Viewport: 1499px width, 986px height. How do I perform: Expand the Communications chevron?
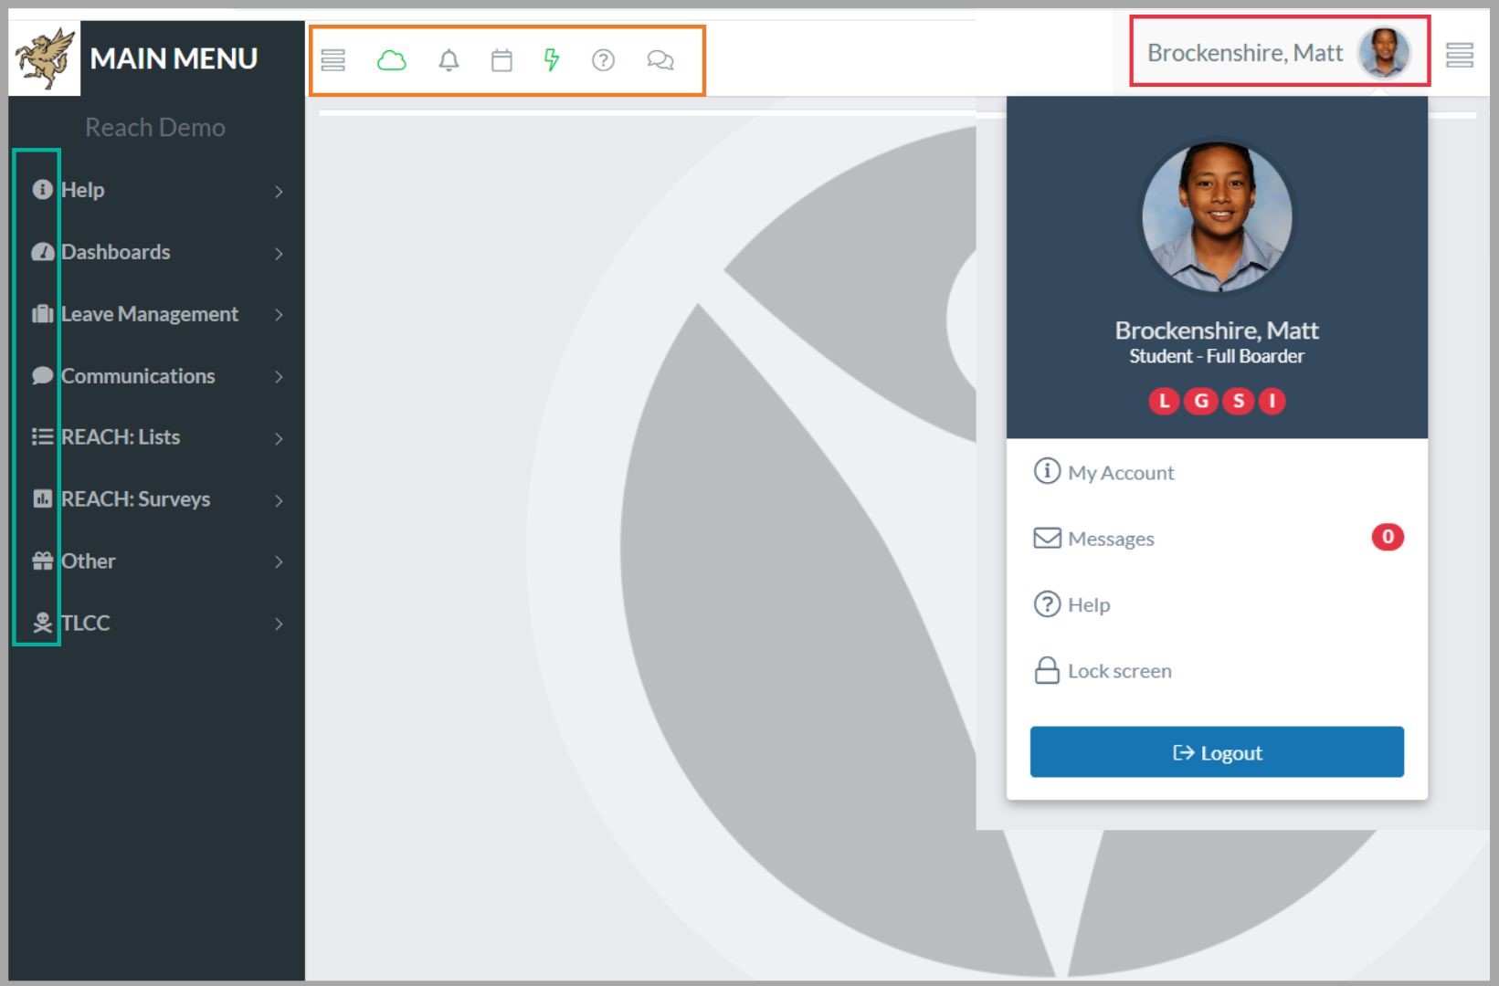pyautogui.click(x=279, y=377)
